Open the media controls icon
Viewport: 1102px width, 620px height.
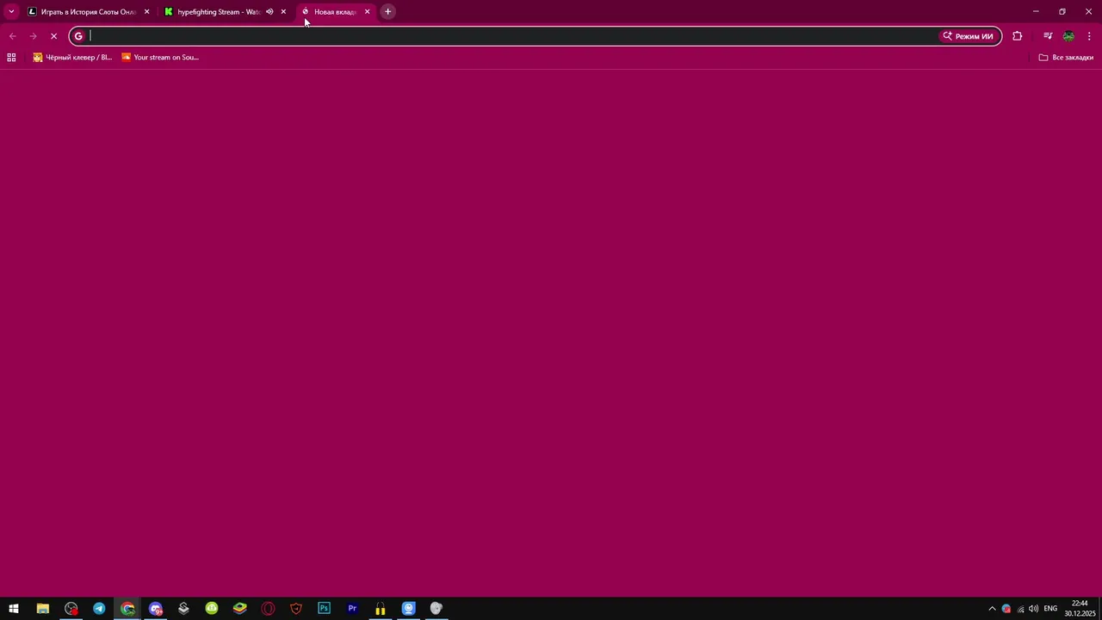[x=1048, y=36]
